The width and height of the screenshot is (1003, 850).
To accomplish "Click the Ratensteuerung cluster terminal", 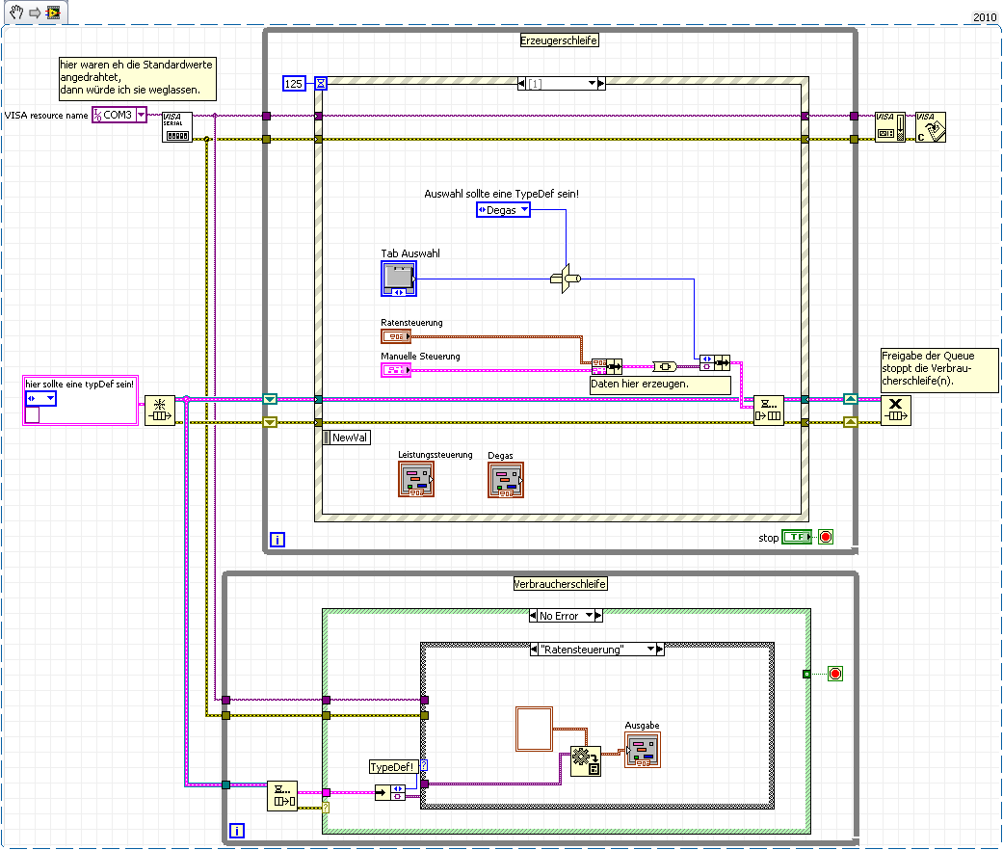I will tap(396, 336).
